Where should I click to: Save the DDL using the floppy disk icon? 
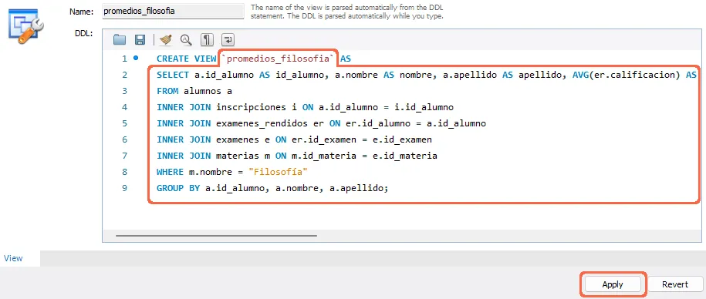140,39
